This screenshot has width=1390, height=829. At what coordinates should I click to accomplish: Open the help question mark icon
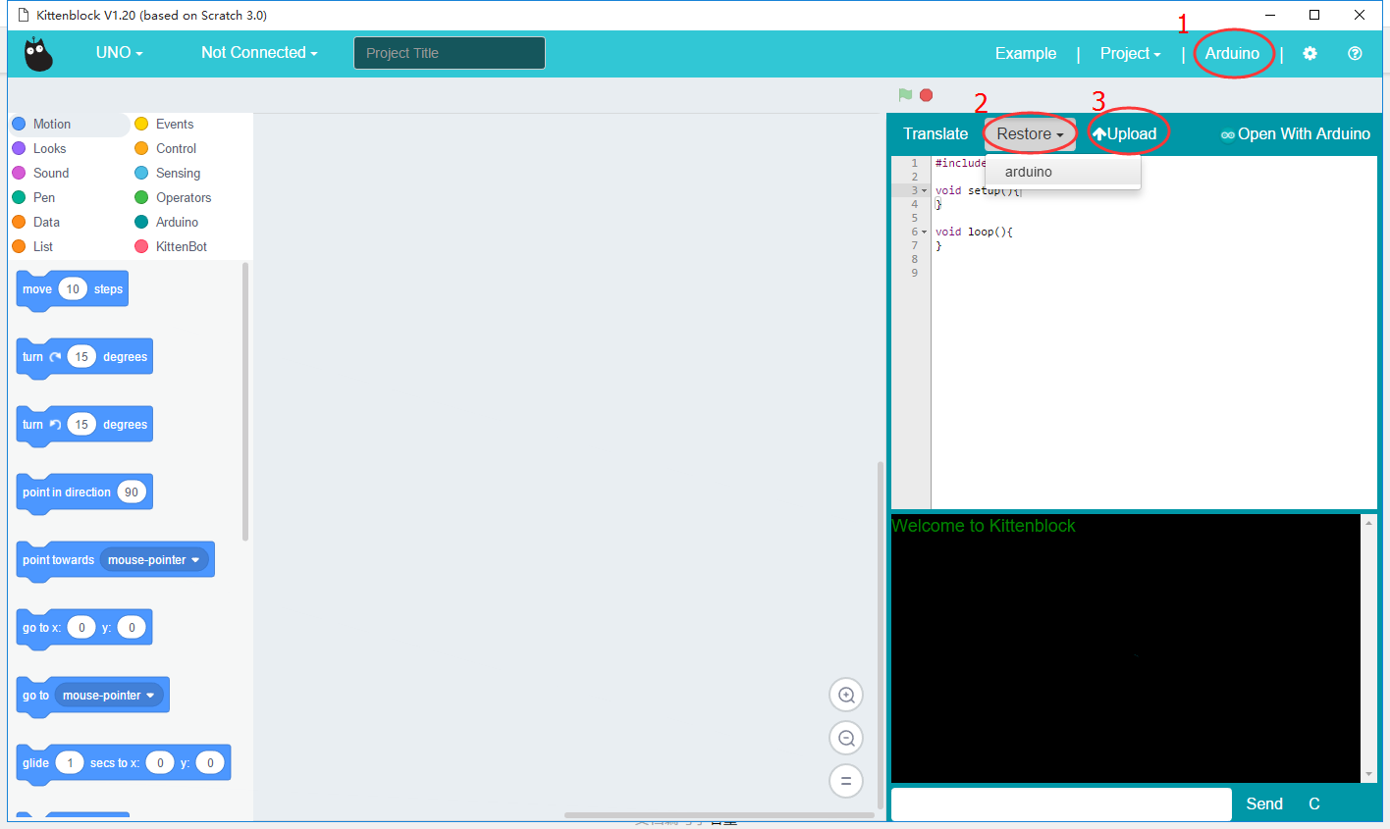pos(1355,54)
